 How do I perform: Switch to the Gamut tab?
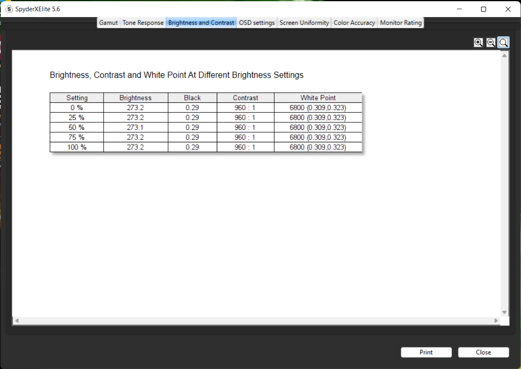tap(109, 23)
